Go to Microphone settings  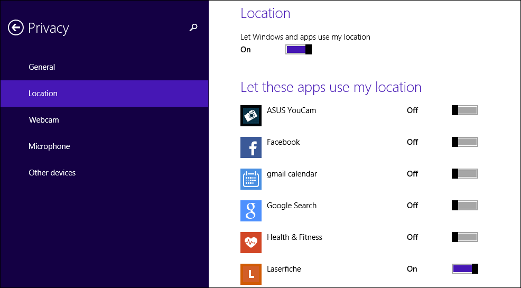coord(104,146)
